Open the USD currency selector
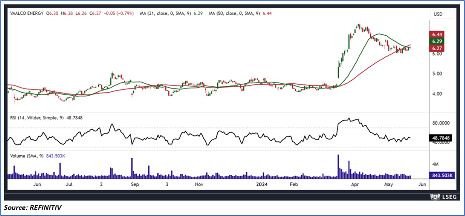The image size is (465, 216). 442,14
